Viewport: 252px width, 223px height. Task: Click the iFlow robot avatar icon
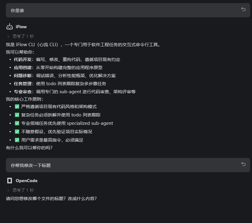click(10, 27)
